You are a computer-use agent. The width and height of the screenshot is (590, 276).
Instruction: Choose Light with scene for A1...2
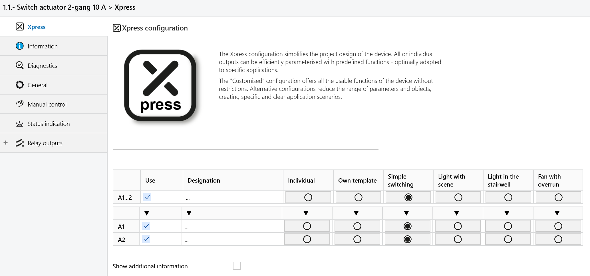(x=458, y=197)
